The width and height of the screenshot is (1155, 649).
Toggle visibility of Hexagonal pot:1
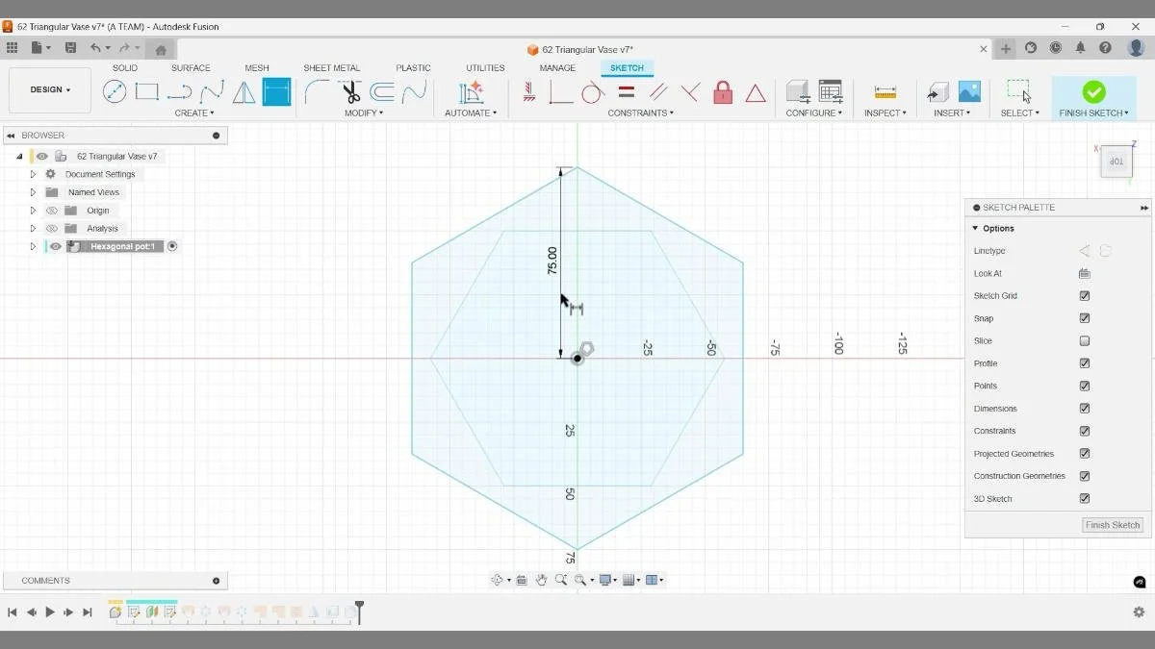coord(56,246)
